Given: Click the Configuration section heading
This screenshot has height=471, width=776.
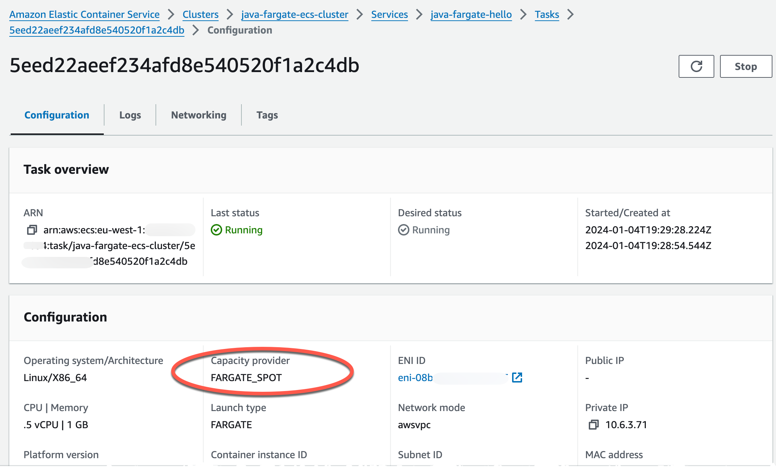Looking at the screenshot, I should [65, 317].
